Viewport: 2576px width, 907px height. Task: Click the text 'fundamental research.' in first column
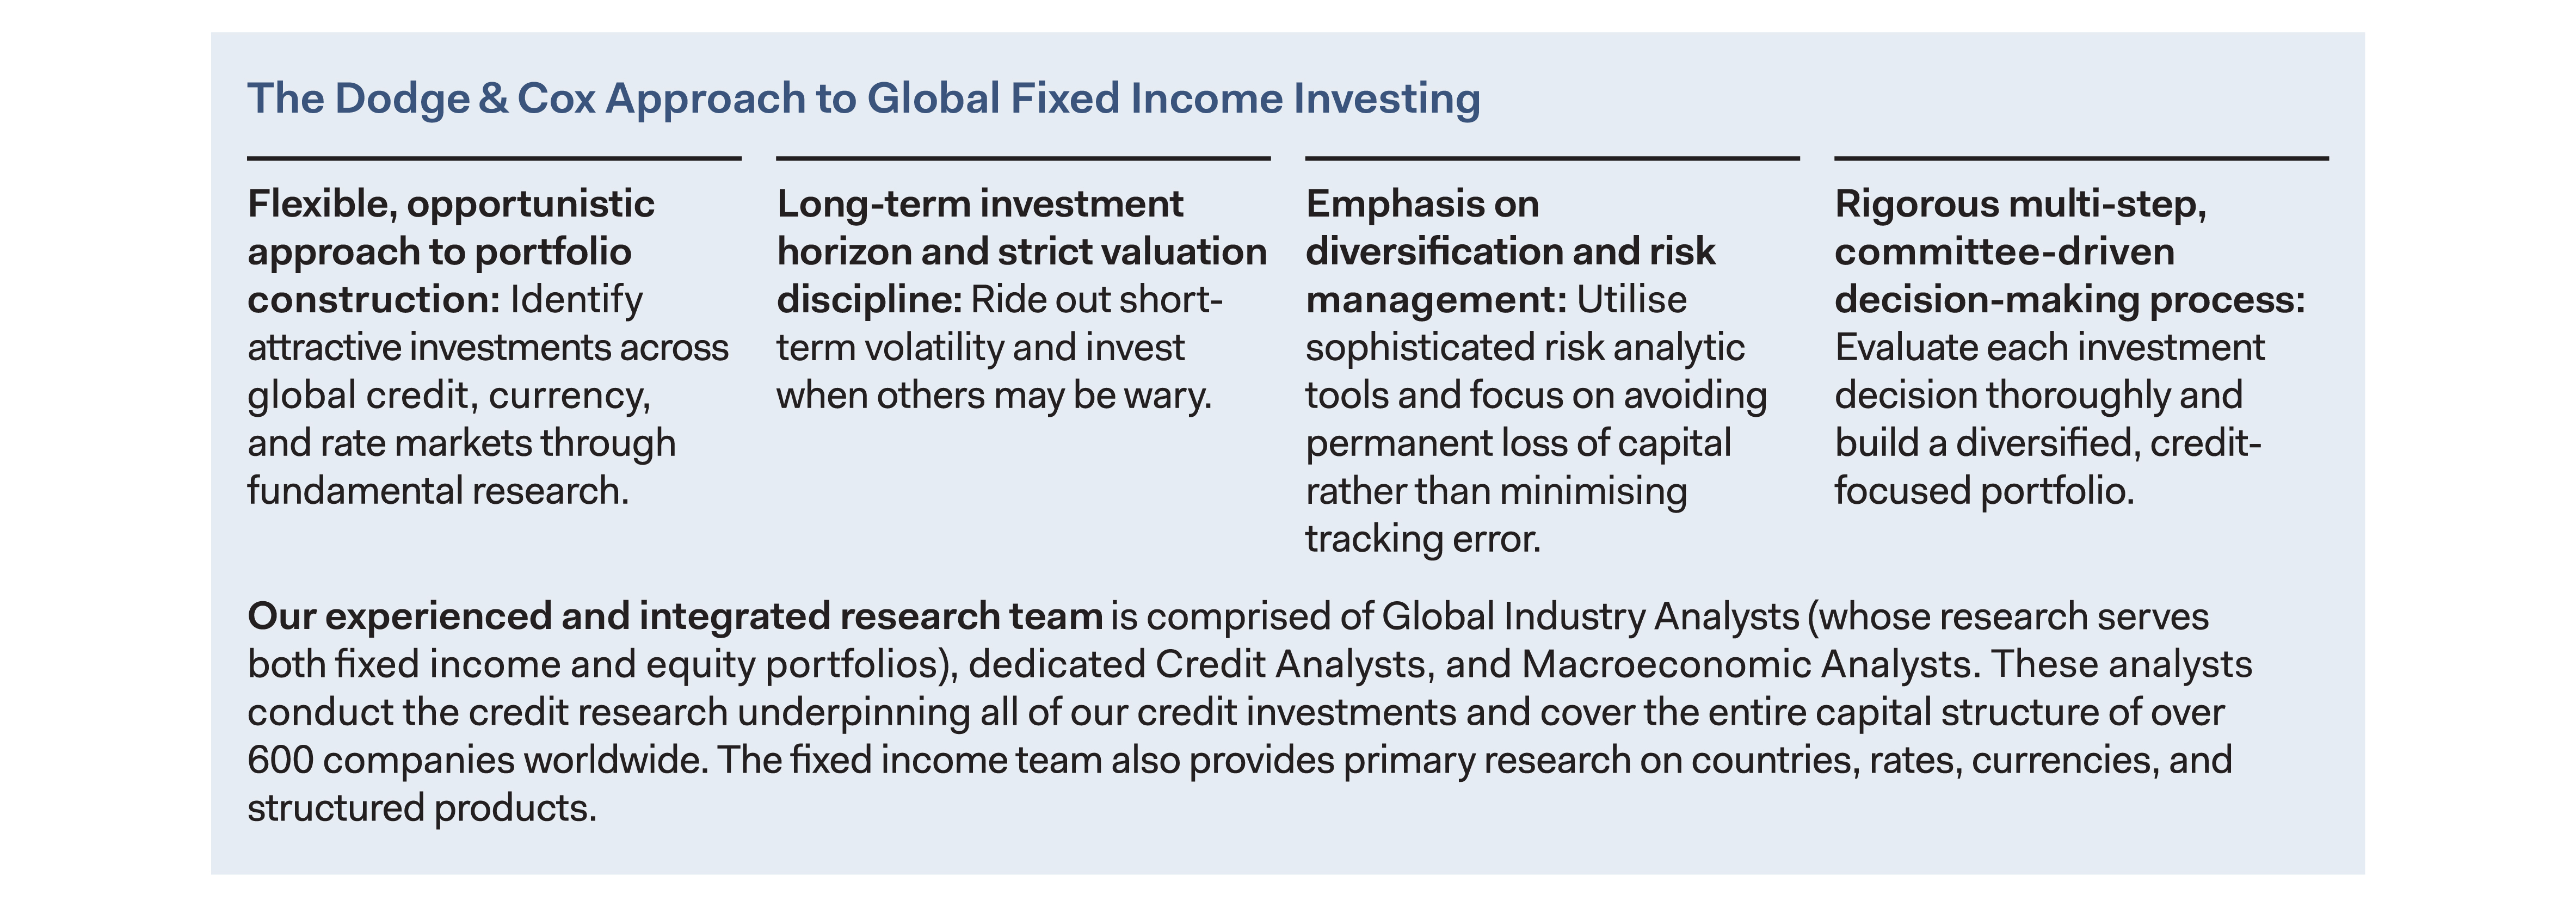[438, 491]
